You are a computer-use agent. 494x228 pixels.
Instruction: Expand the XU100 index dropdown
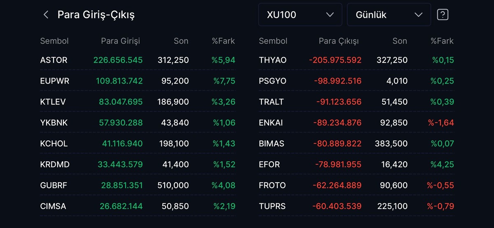[x=300, y=15]
